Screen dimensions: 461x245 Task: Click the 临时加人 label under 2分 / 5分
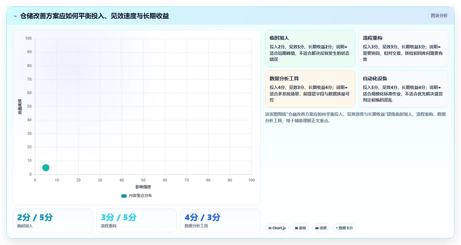point(25,226)
